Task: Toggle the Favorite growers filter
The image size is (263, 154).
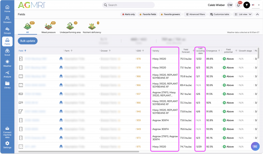Action: pyautogui.click(x=170, y=14)
